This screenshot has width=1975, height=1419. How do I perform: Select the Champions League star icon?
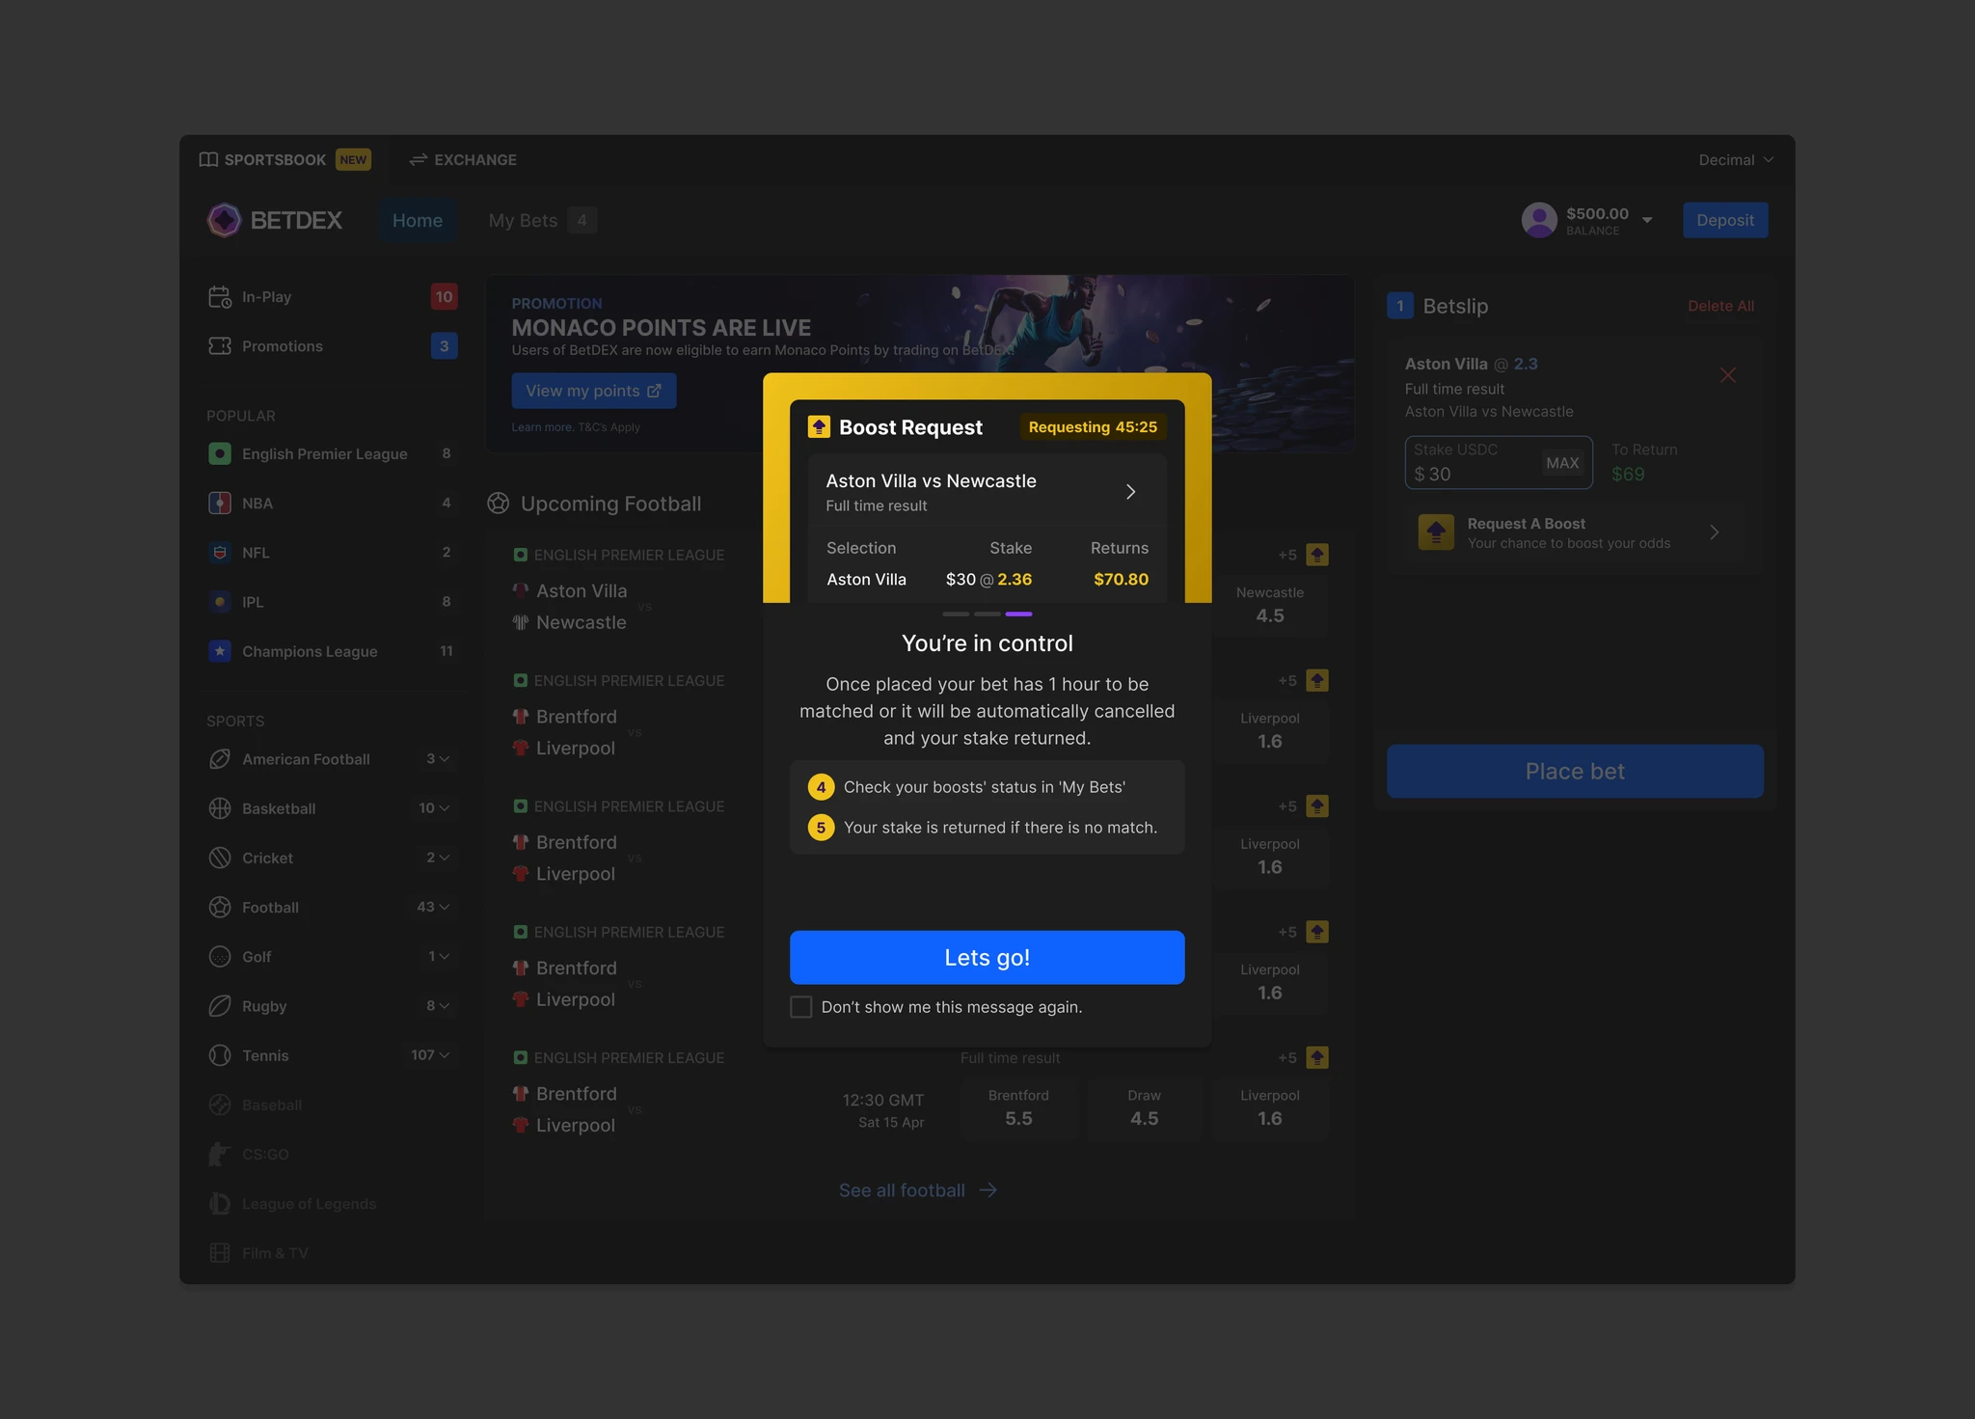click(x=220, y=651)
